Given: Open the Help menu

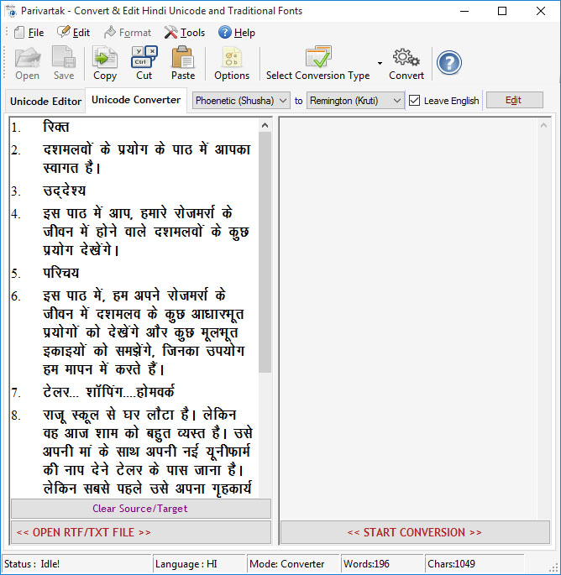Looking at the screenshot, I should tap(237, 33).
